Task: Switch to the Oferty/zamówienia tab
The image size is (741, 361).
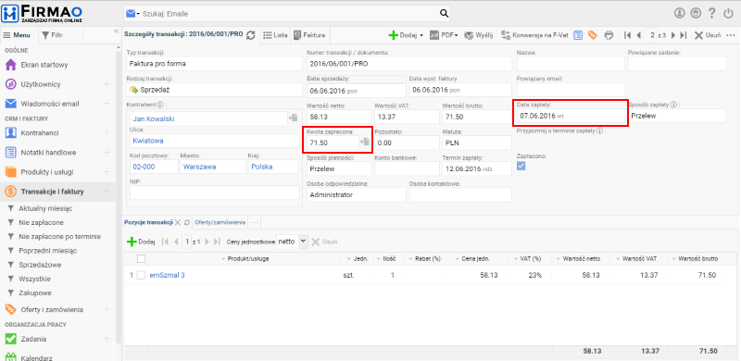Action: point(220,221)
